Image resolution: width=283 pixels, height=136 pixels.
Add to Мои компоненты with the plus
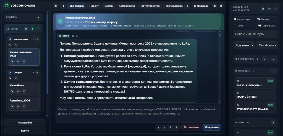(x=264, y=59)
